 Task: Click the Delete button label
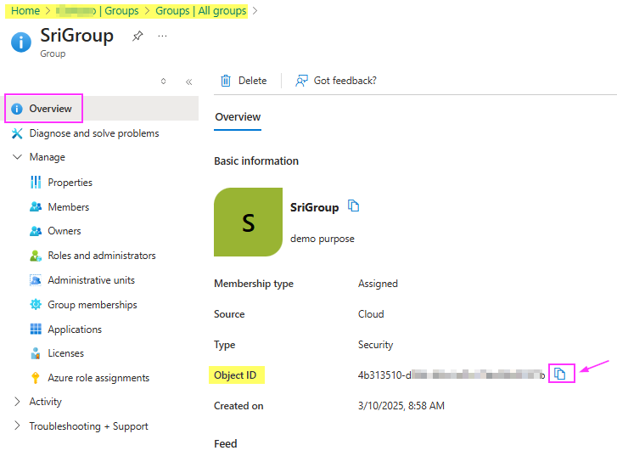click(253, 81)
